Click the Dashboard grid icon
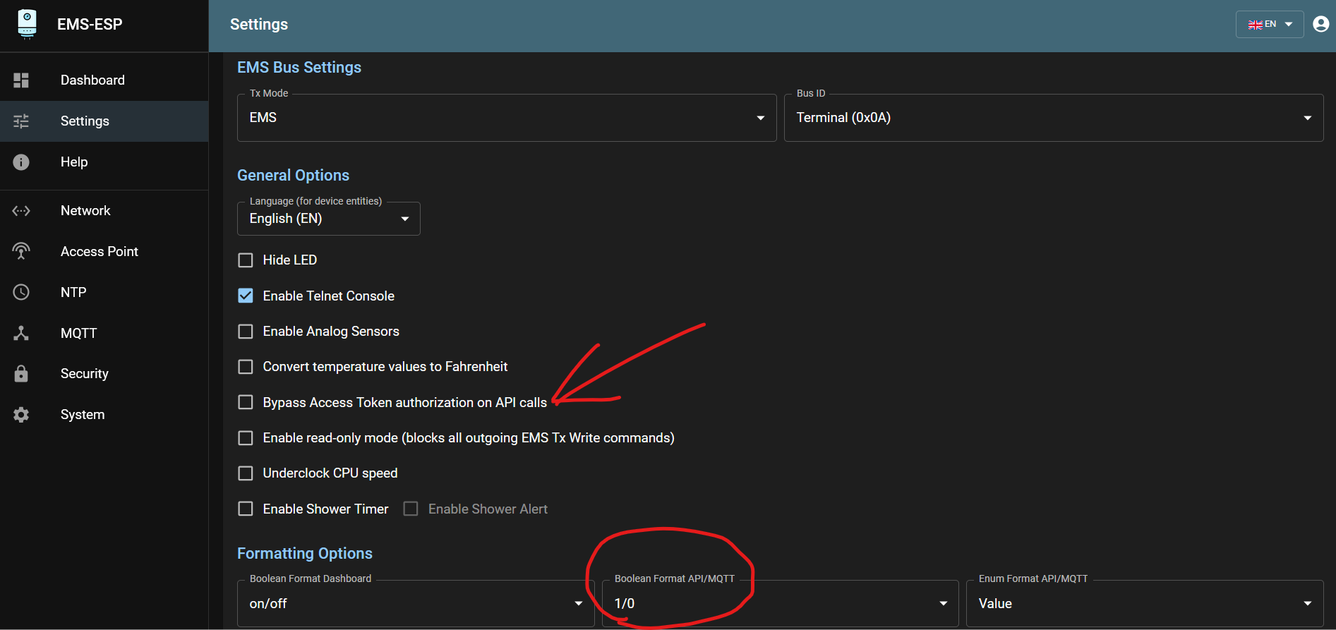The height and width of the screenshot is (630, 1336). pyautogui.click(x=21, y=80)
